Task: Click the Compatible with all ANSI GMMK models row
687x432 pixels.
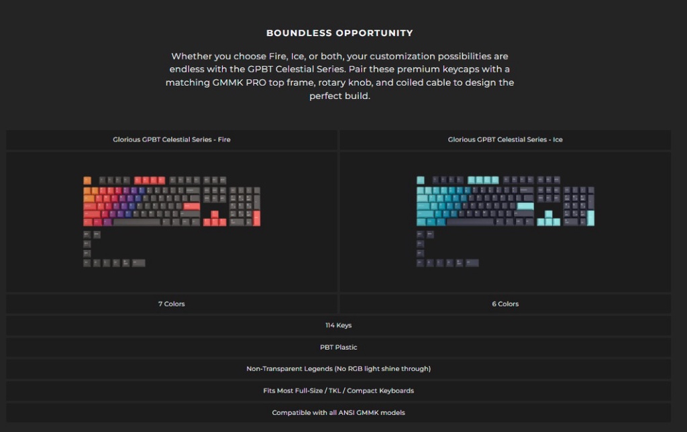Action: coord(339,413)
